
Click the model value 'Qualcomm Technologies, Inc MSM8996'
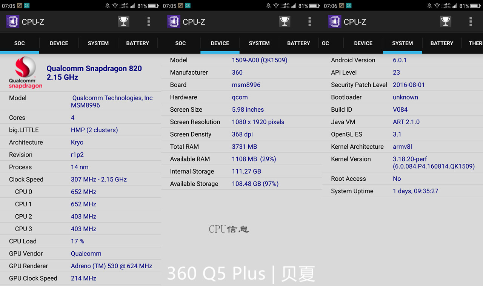pyautogui.click(x=112, y=101)
